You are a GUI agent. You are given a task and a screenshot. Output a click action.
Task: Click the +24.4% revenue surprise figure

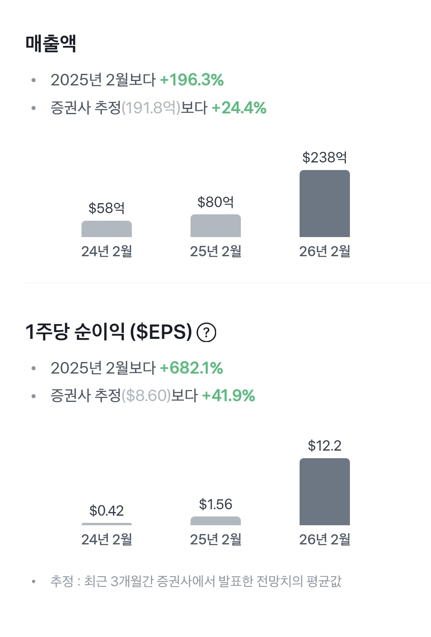[239, 108]
